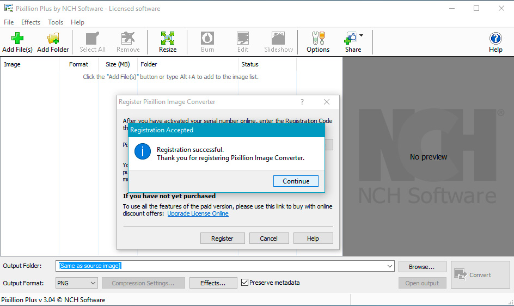The height and width of the screenshot is (306, 514).
Task: Sort by the Image column header
Action: 29,64
